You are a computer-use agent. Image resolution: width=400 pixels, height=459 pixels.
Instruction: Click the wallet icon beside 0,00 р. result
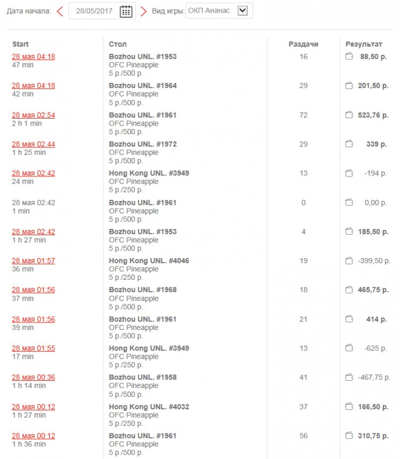tap(349, 203)
